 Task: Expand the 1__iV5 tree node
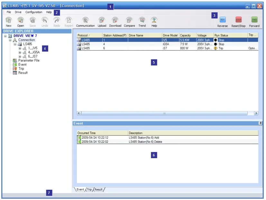pos(20,48)
